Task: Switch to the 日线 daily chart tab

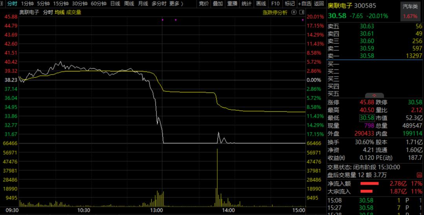Action: click(115, 4)
